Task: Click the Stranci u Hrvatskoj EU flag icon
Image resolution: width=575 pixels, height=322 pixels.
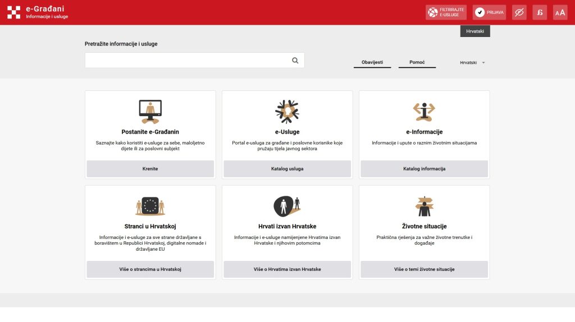Action: point(150,206)
